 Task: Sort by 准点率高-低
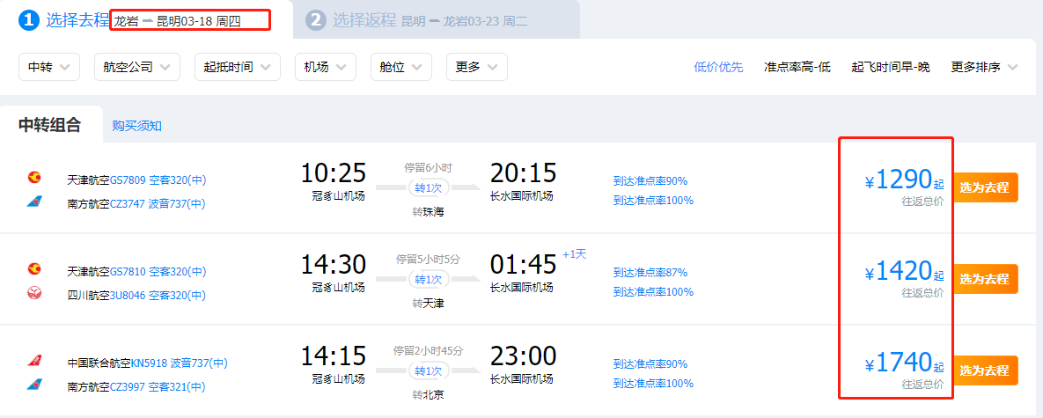797,67
